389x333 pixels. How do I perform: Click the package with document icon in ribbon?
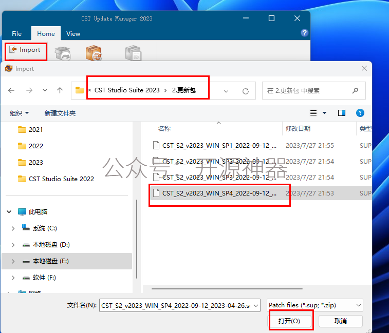133,53
